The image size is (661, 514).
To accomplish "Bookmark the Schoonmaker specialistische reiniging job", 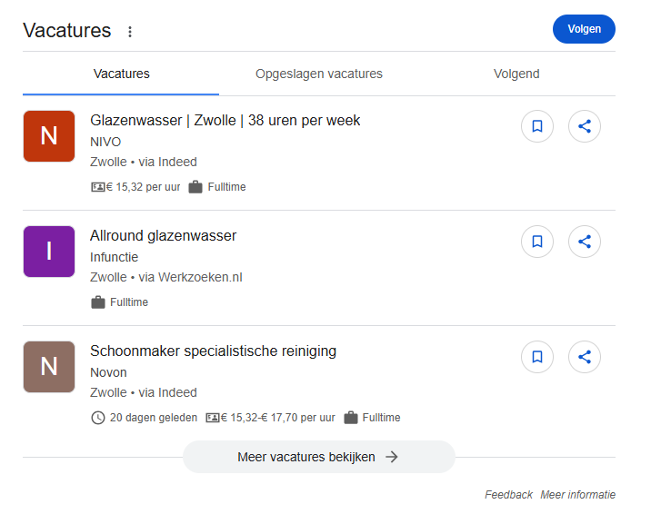I will [x=537, y=357].
